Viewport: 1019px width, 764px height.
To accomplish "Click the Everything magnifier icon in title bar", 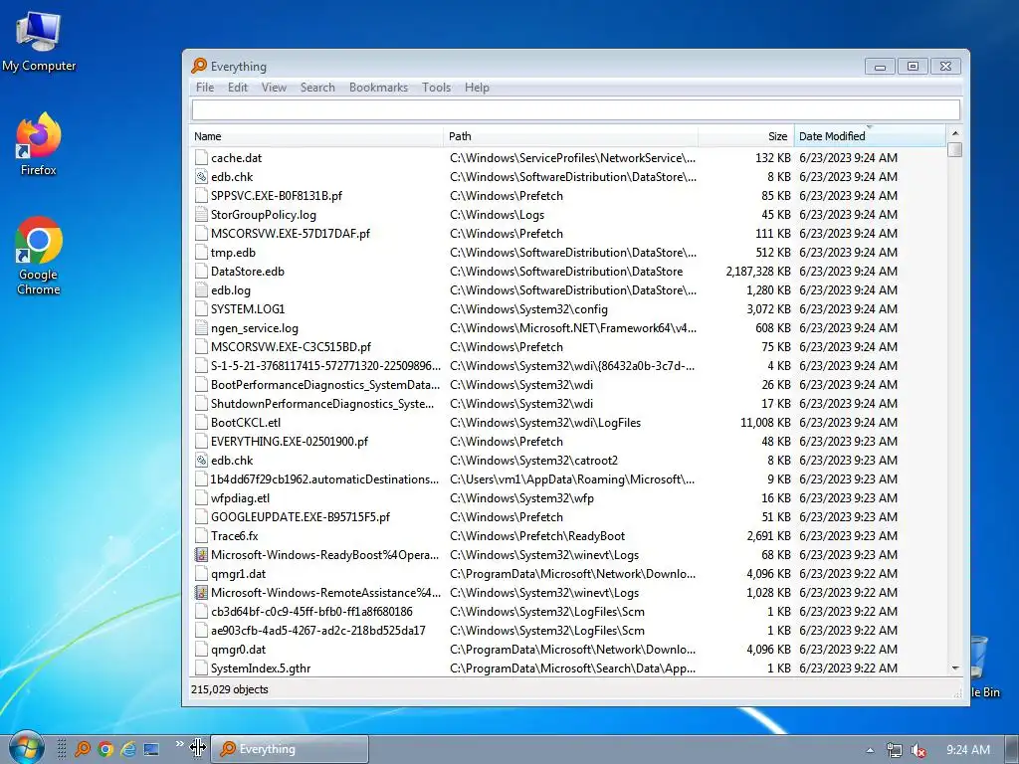I will (x=199, y=66).
